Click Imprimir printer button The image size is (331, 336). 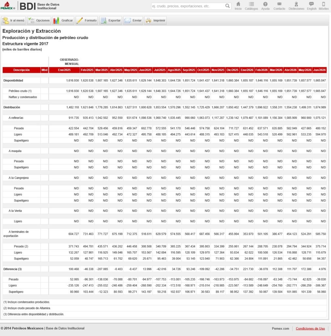[x=155, y=20]
